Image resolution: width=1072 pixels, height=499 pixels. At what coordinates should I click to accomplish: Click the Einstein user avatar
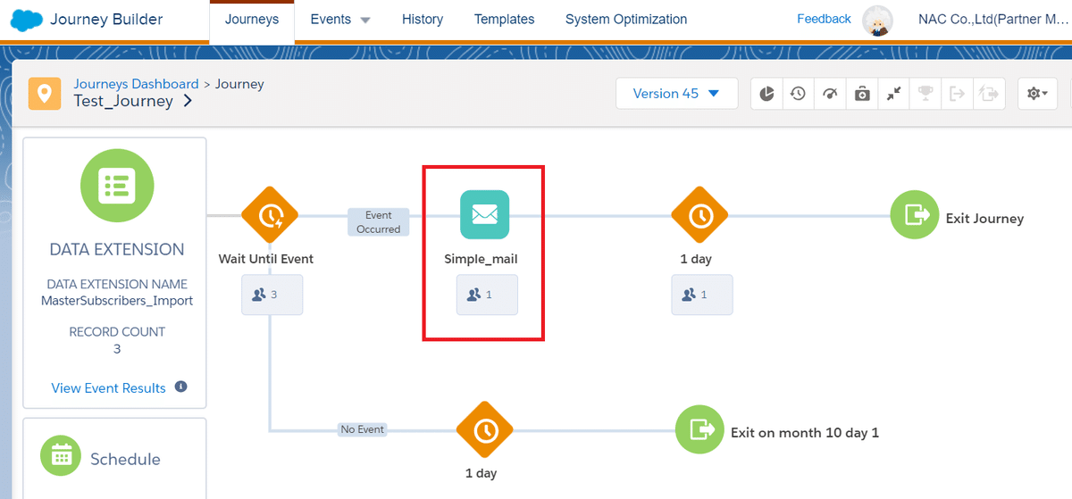(x=877, y=21)
